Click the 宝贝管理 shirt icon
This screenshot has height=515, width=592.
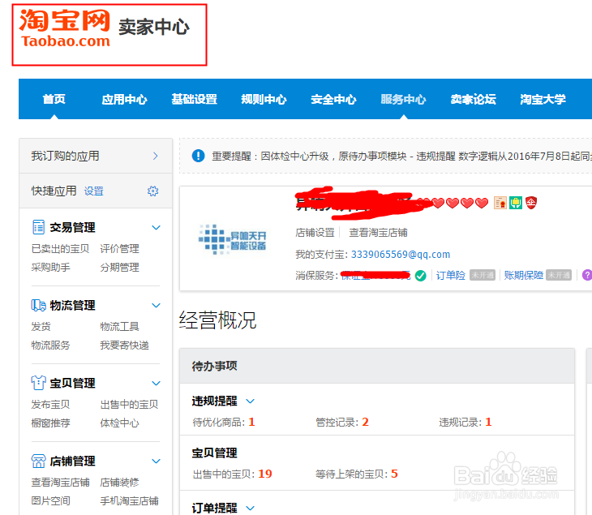[38, 383]
